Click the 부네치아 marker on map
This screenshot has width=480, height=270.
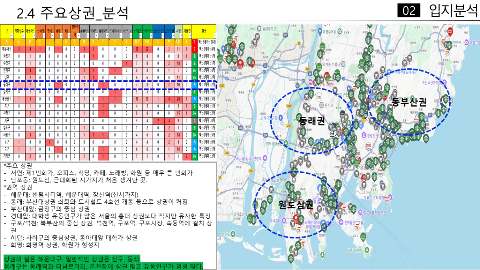coord(284,220)
